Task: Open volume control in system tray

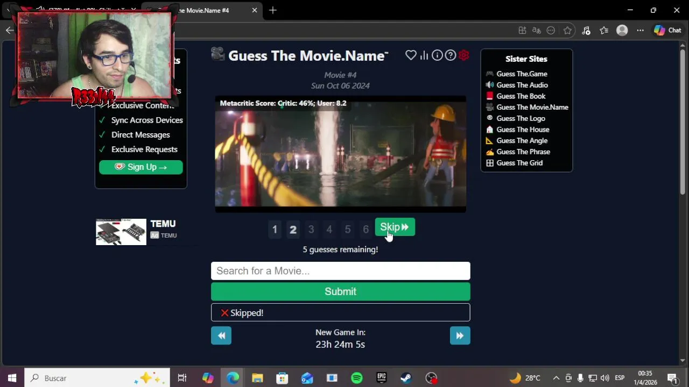Action: pyautogui.click(x=605, y=378)
